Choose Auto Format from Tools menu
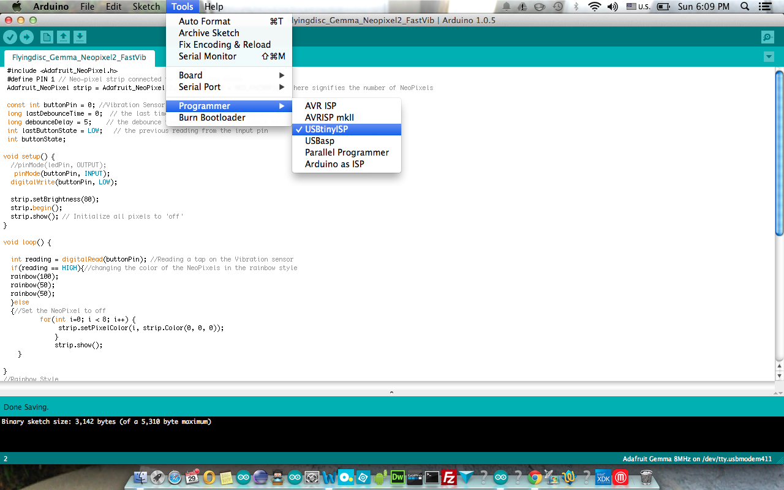 229,21
